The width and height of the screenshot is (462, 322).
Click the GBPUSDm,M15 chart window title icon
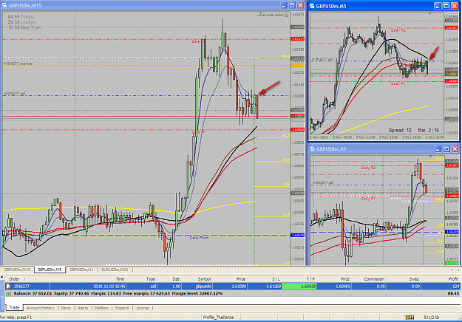coord(4,5)
